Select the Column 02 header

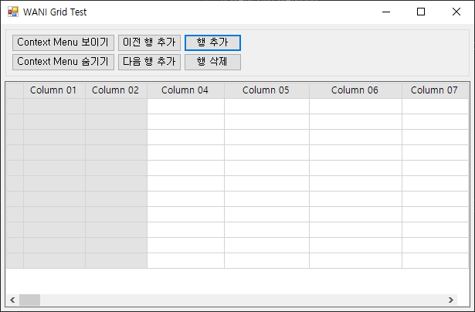click(x=117, y=90)
